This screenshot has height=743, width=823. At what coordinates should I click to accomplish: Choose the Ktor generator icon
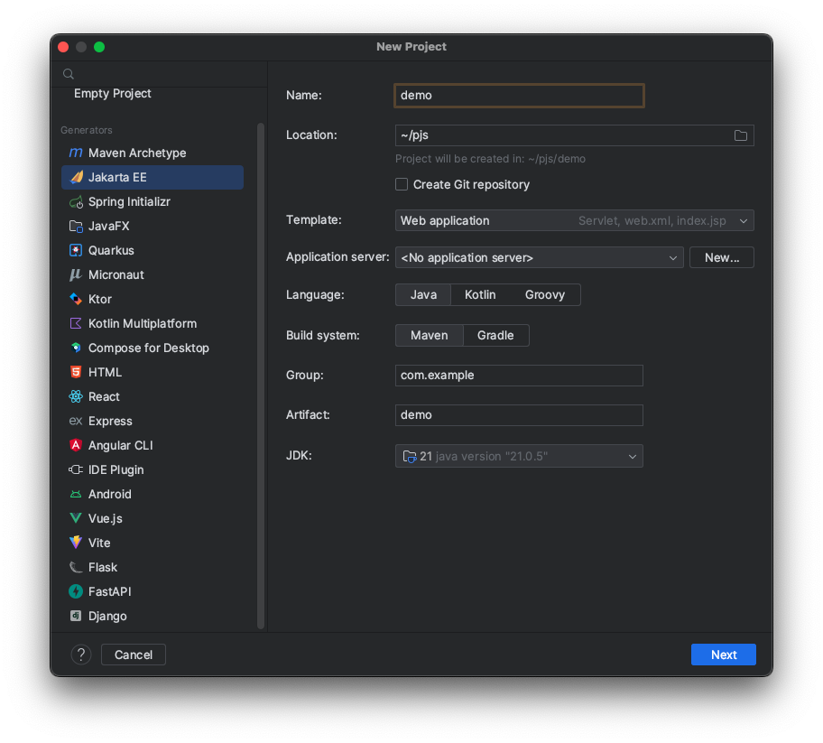pos(77,300)
